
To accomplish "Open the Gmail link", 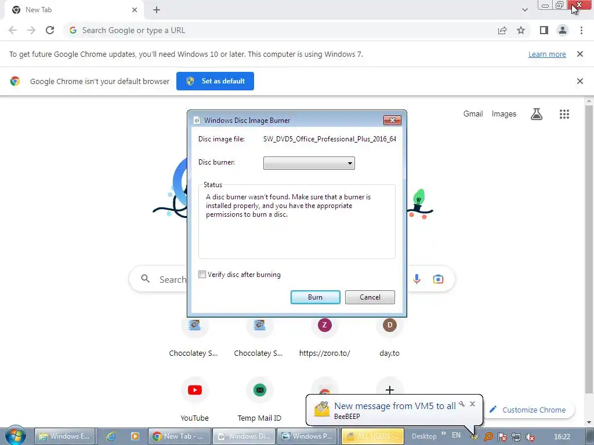I will pyautogui.click(x=473, y=114).
